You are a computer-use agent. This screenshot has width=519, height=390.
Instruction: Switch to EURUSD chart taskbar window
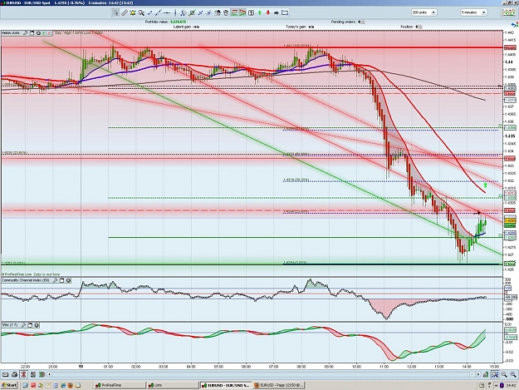coord(226,385)
